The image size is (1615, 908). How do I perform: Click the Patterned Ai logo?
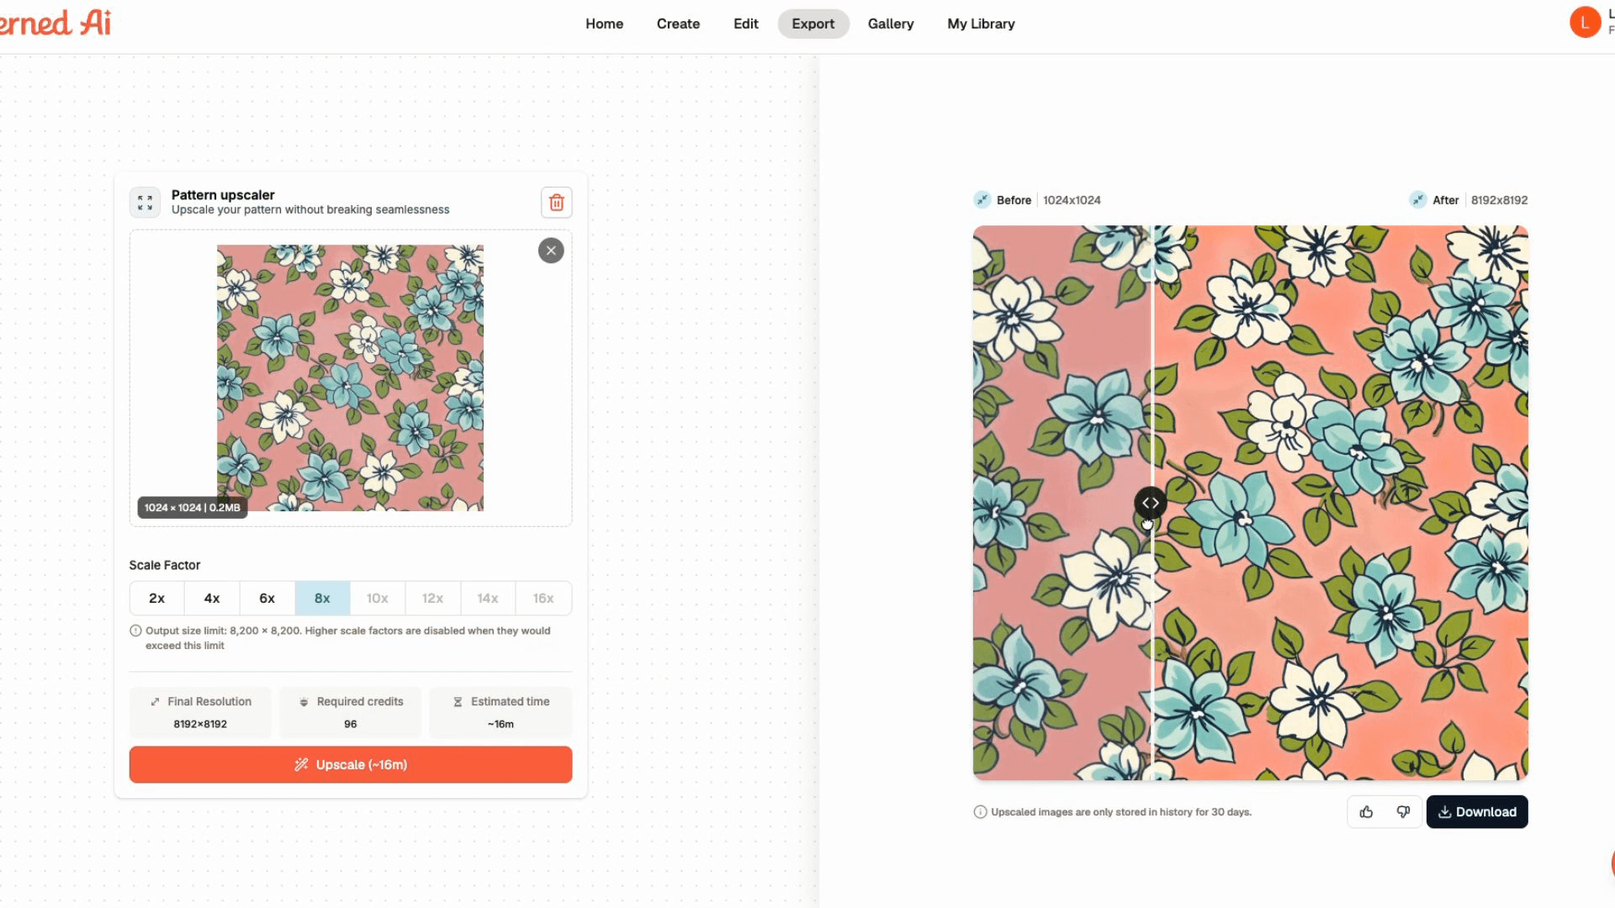click(x=56, y=23)
